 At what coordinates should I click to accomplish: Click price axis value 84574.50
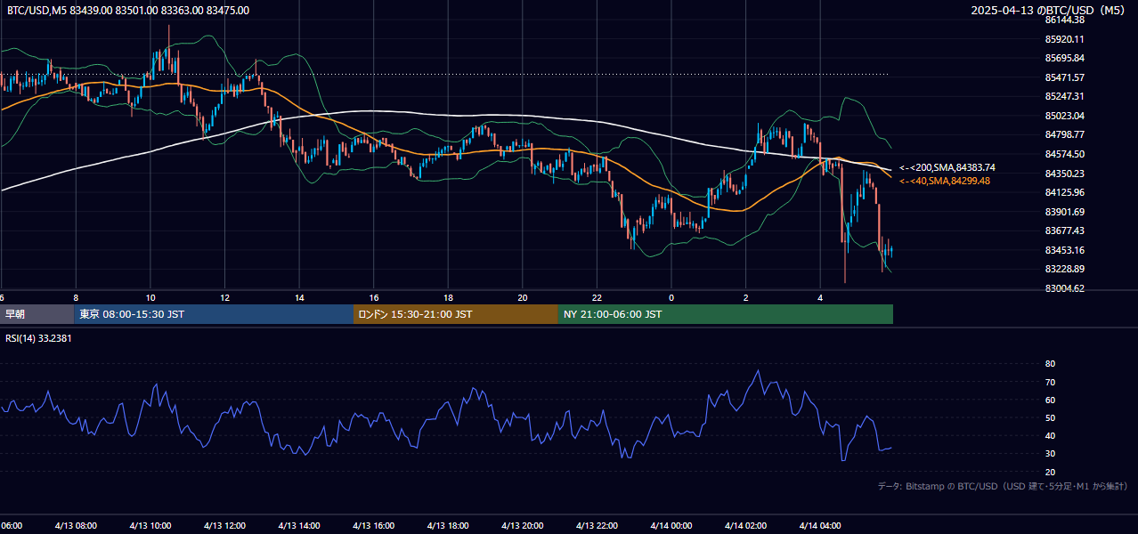[1065, 154]
